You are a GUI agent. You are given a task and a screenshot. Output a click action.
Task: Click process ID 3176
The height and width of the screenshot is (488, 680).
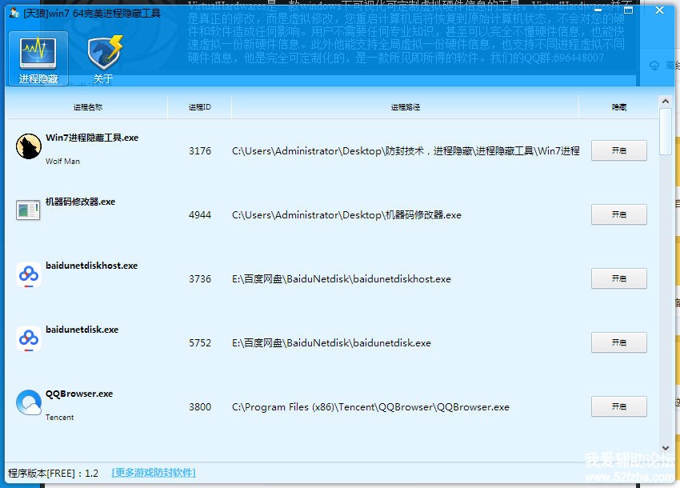200,151
